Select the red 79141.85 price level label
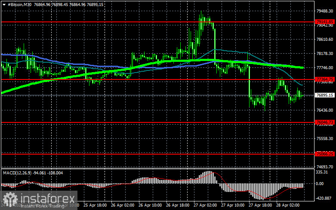 (x=325, y=21)
